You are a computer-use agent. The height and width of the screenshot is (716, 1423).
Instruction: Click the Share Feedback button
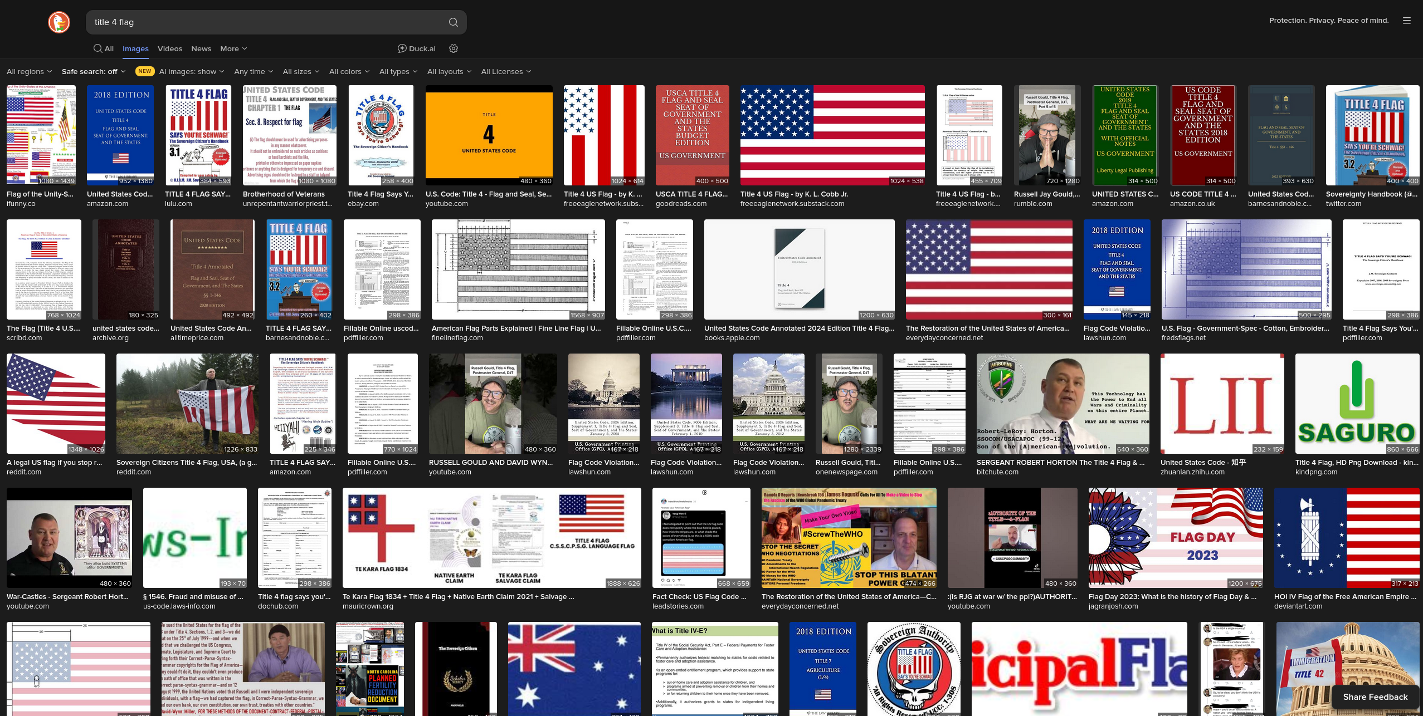(x=1375, y=697)
